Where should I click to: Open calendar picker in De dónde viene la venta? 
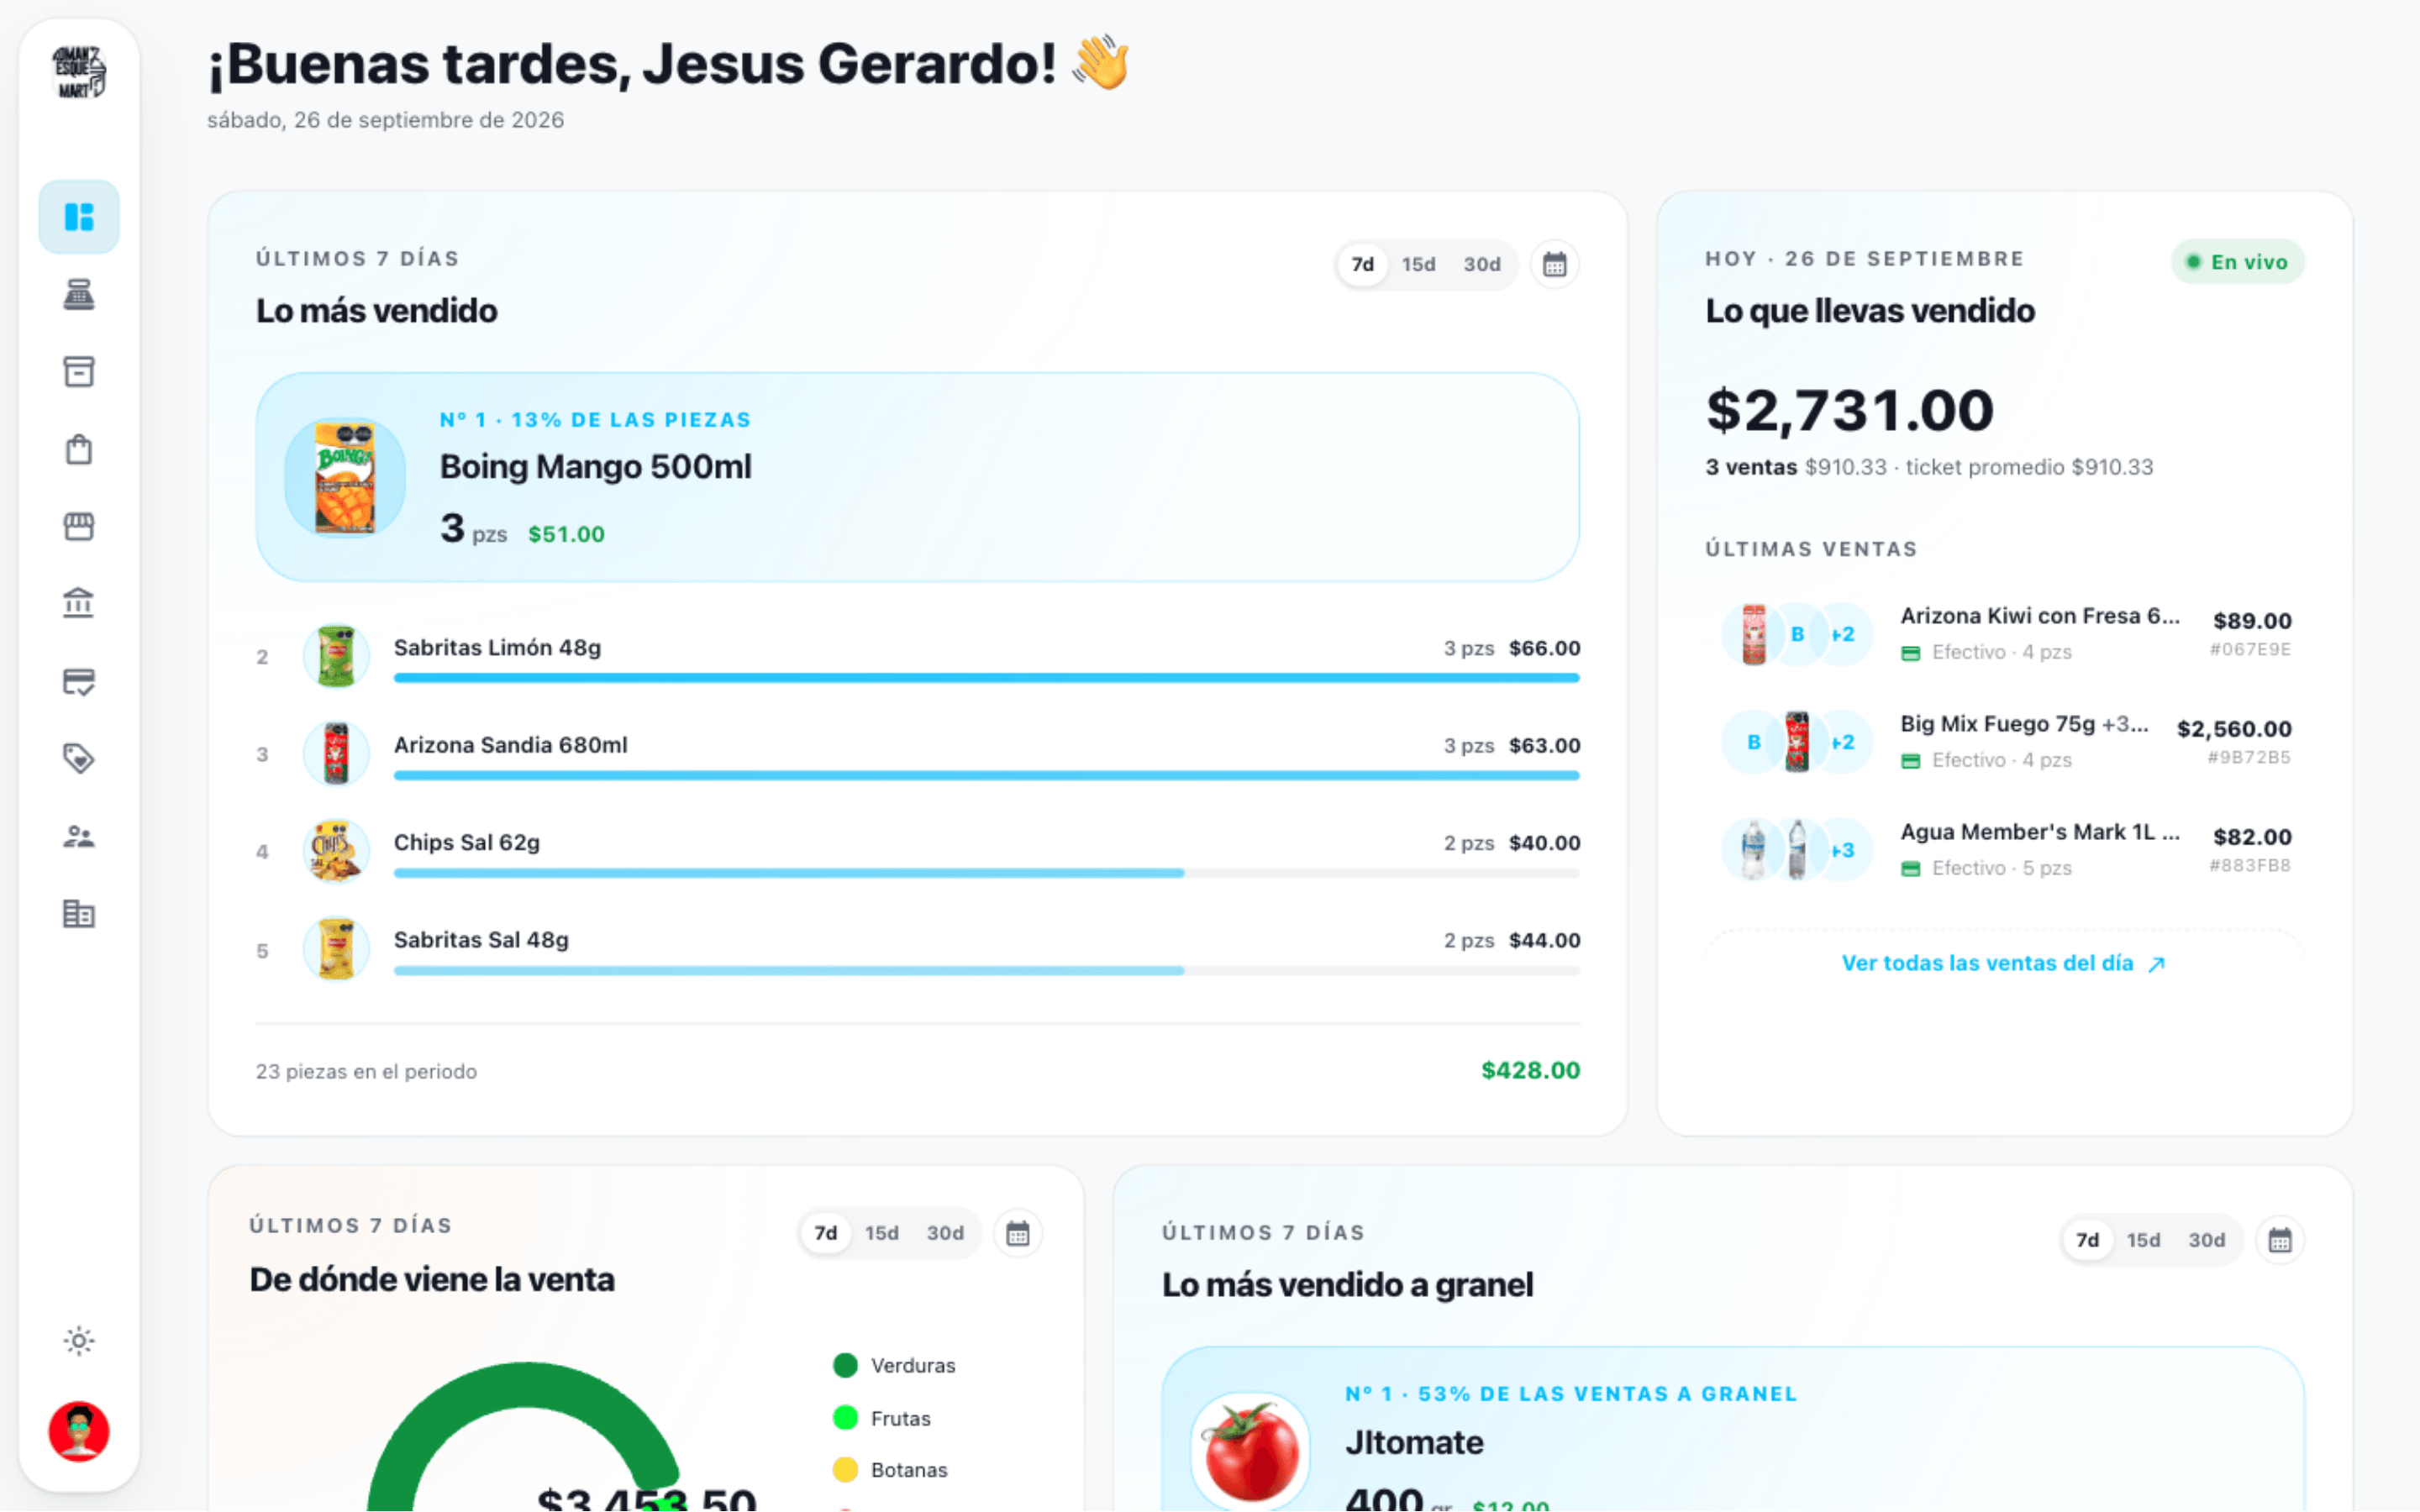[1017, 1233]
